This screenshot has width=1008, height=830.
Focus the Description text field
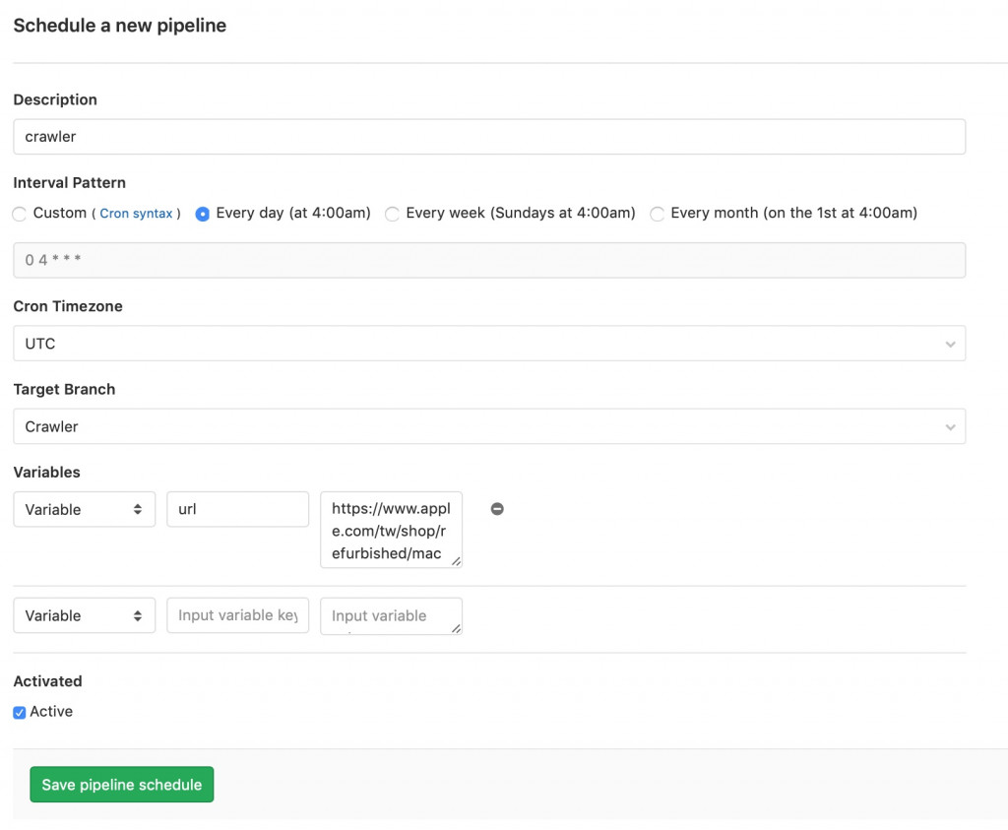click(488, 137)
